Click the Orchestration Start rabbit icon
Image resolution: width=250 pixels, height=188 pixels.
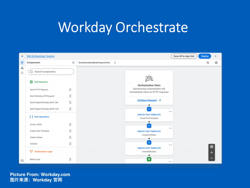149,79
